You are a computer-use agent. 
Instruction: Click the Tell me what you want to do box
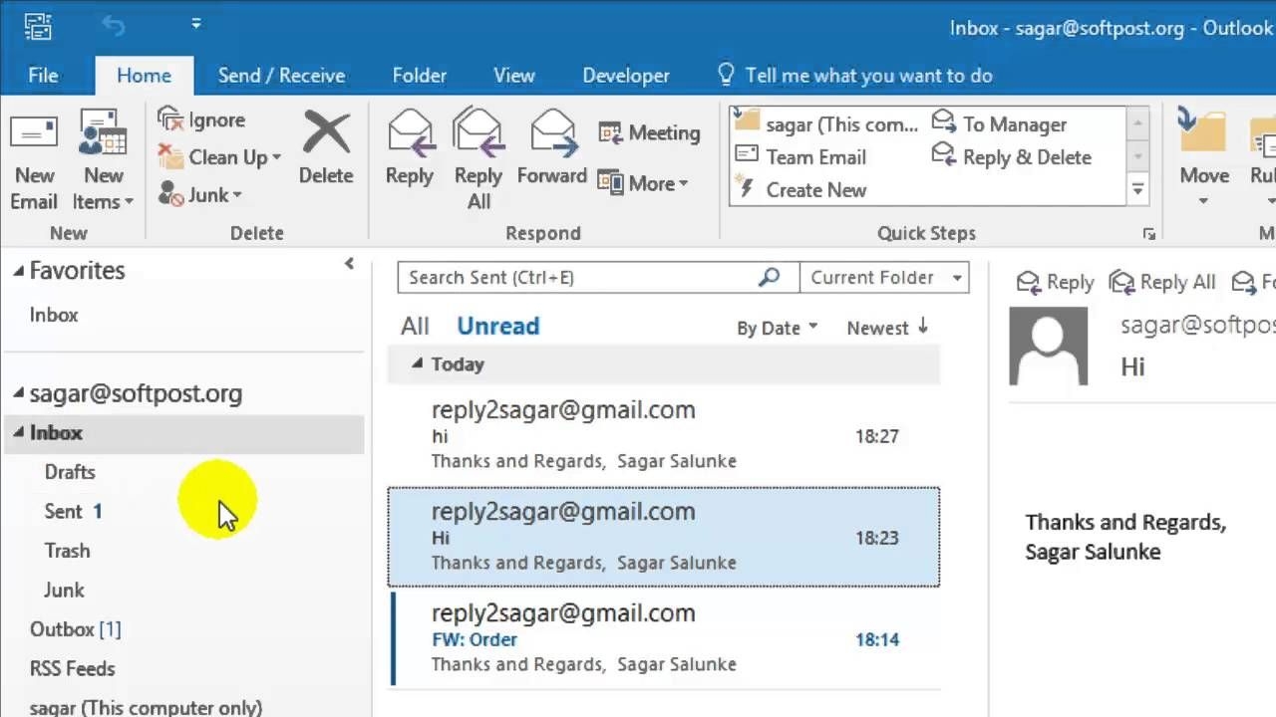coord(855,76)
